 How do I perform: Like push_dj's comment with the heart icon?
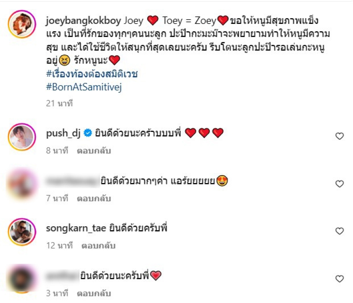point(339,136)
